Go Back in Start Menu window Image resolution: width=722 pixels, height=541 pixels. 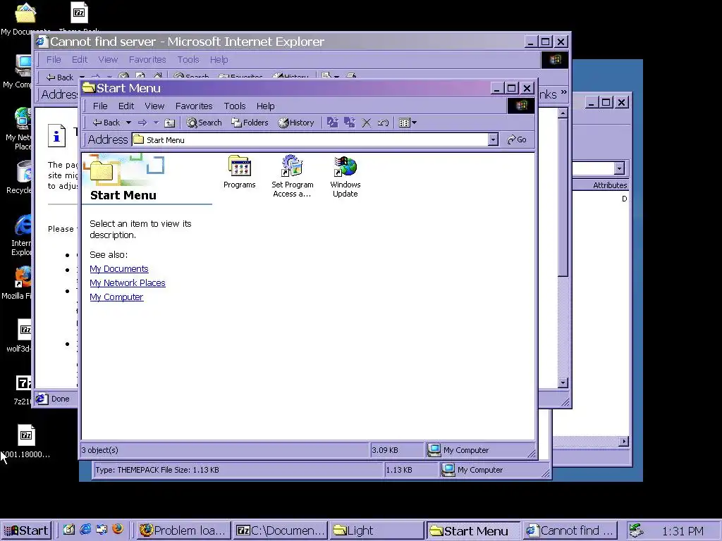pyautogui.click(x=106, y=123)
